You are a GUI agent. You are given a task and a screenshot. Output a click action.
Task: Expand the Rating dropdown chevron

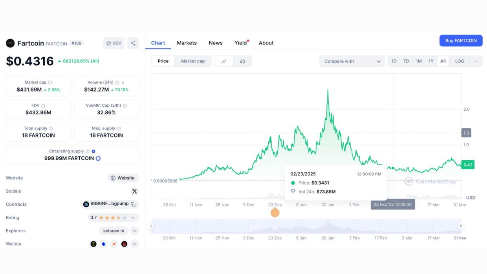(x=133, y=217)
